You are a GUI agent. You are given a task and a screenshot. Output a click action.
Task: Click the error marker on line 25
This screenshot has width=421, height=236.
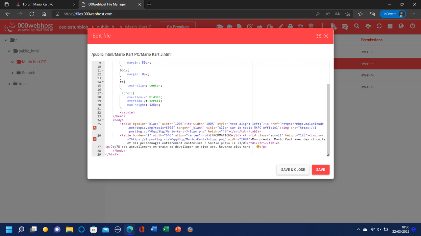click(x=95, y=128)
